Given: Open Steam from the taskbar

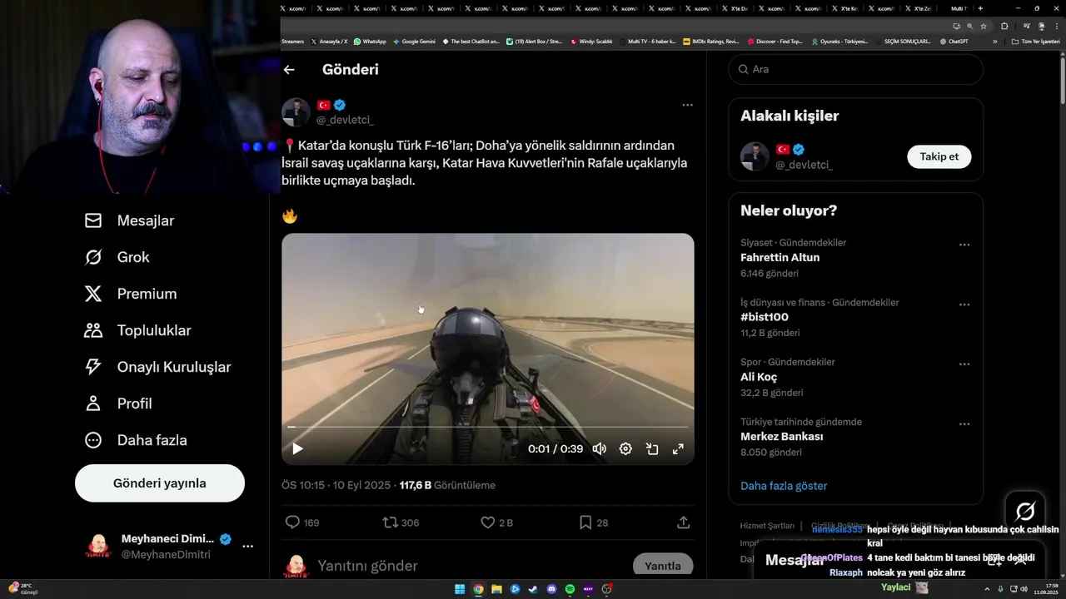Looking at the screenshot, I should [x=533, y=589].
